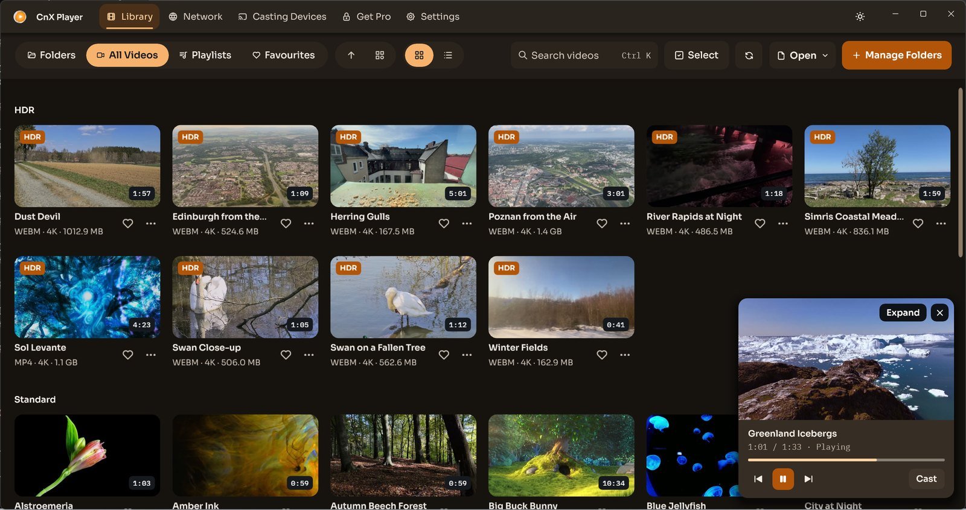Show the Favourites view
This screenshot has width=966, height=510.
coord(284,55)
